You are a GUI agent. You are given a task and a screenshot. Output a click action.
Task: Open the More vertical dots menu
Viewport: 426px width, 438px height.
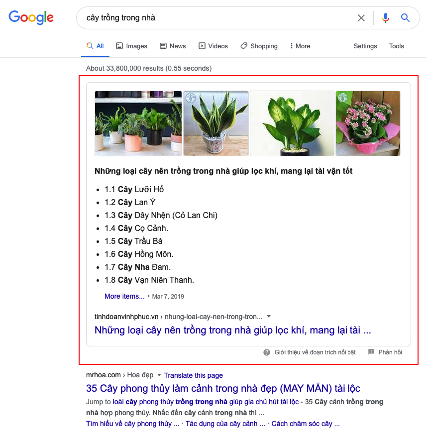(291, 46)
